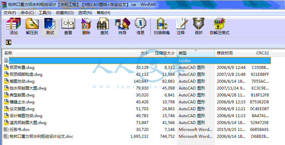Click the 注释 (Comment) toolbar icon

pos(181,24)
